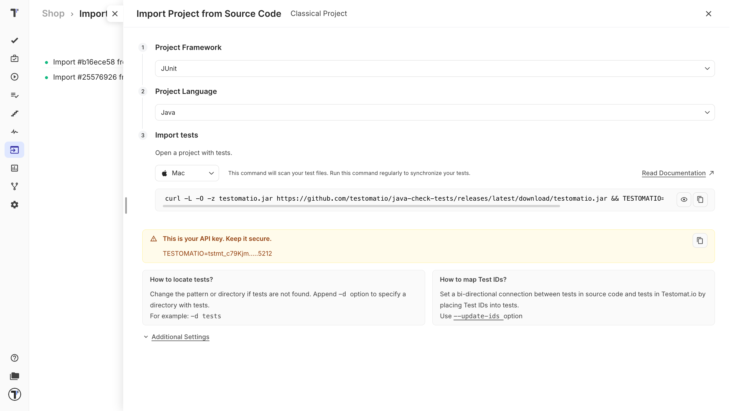Open the Plans checklist sidebar icon
Screen dimensions: 730x411
coord(15,95)
